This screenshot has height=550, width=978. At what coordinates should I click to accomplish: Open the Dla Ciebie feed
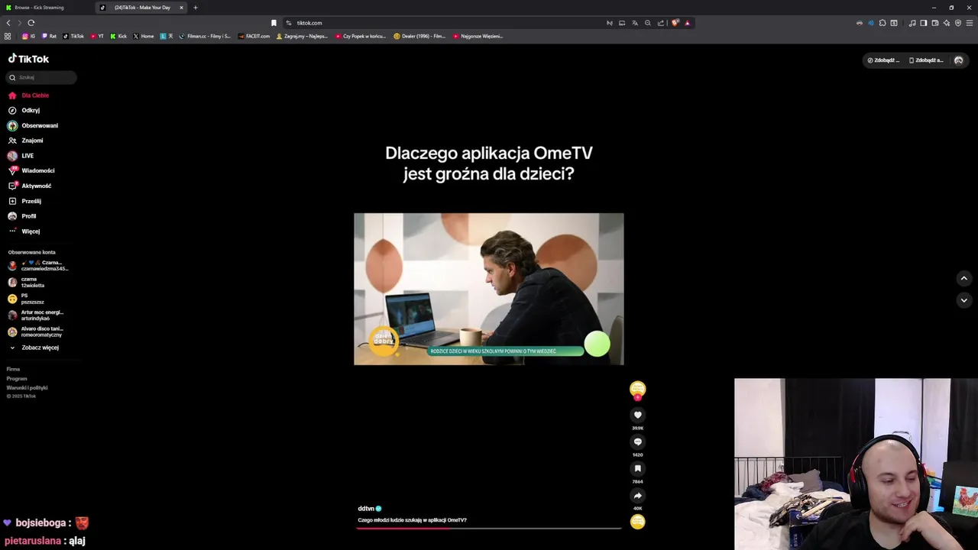[28, 95]
